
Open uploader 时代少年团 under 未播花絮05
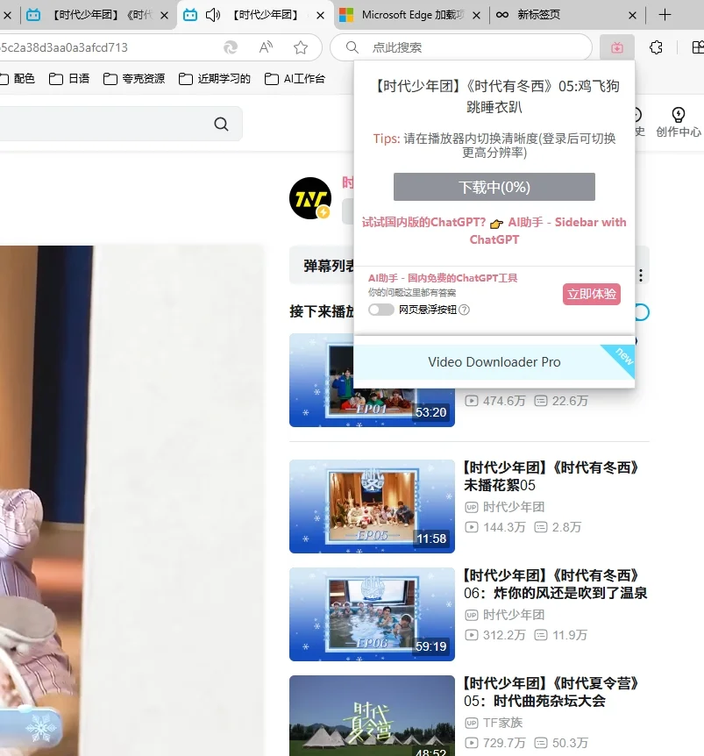tap(514, 507)
